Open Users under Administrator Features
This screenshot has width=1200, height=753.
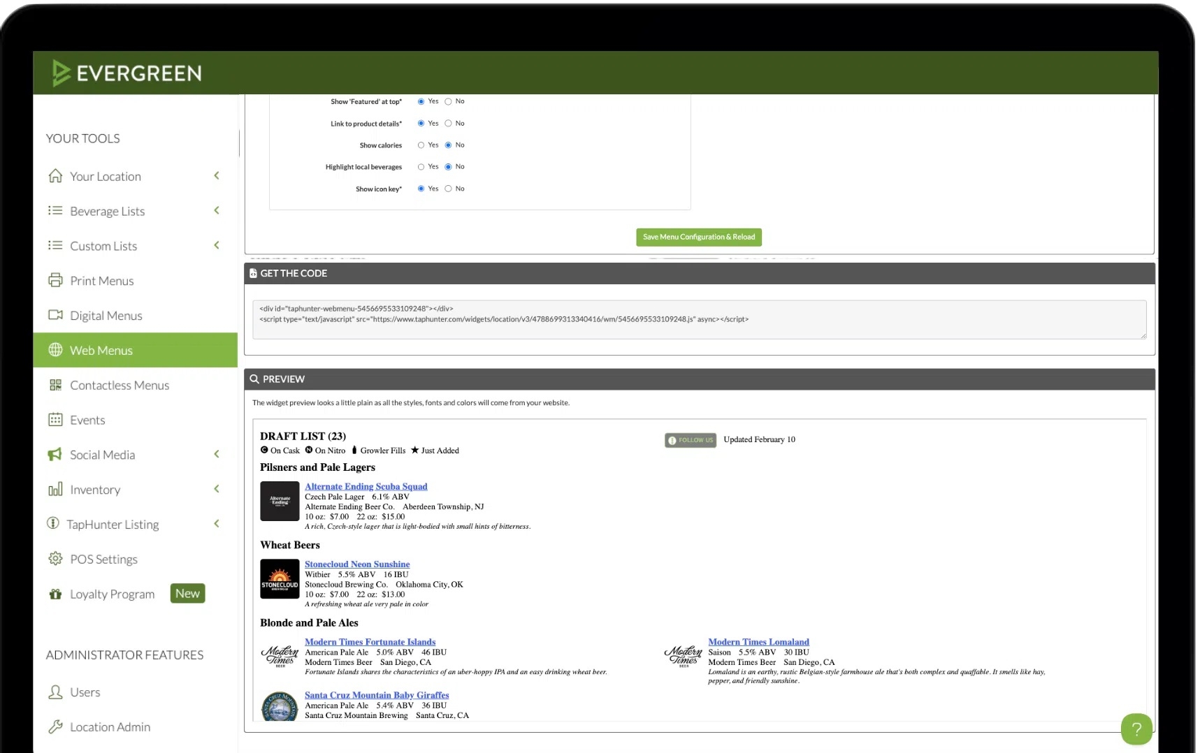[135, 692]
